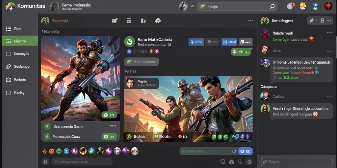
Task: Open the notification bell with red badge
Action: point(291,6)
